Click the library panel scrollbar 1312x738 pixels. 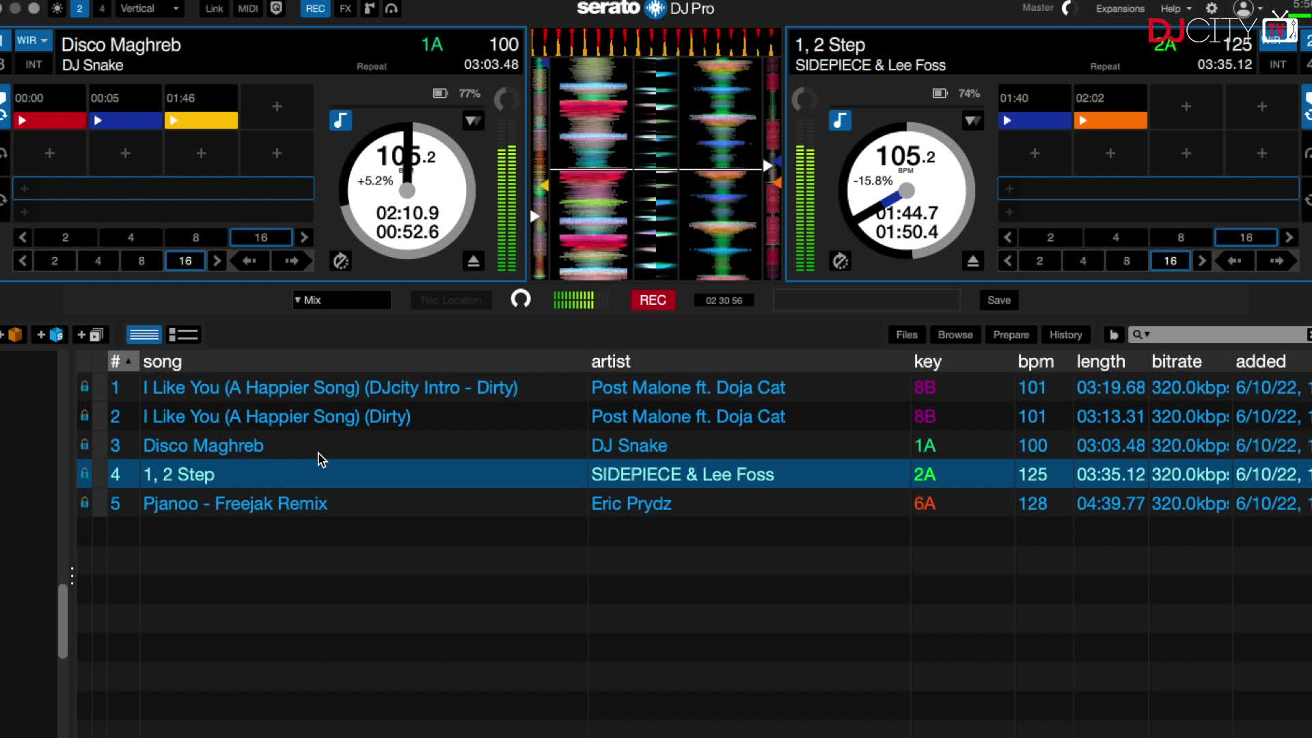click(63, 621)
